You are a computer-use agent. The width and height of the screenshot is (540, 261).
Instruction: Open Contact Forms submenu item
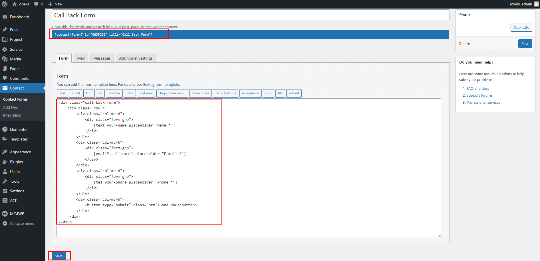point(15,99)
